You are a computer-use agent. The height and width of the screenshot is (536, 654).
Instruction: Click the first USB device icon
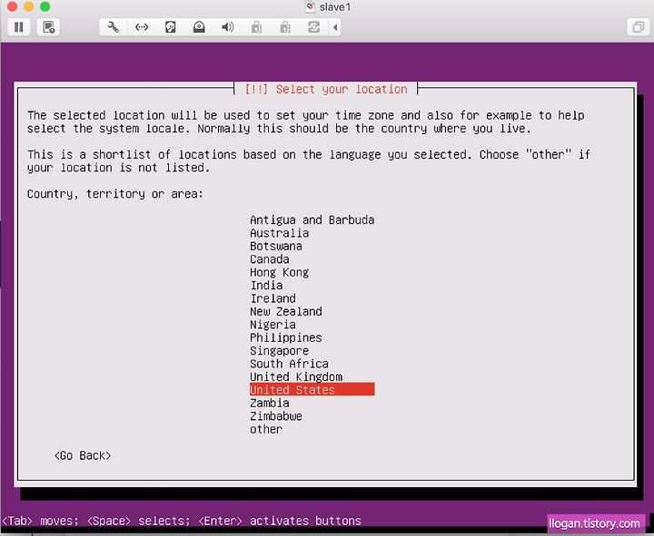pyautogui.click(x=256, y=27)
